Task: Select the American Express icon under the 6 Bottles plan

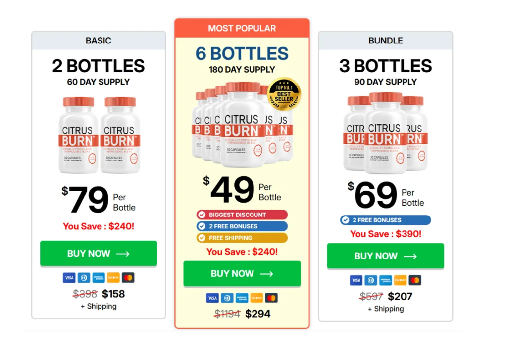Action: (x=242, y=298)
